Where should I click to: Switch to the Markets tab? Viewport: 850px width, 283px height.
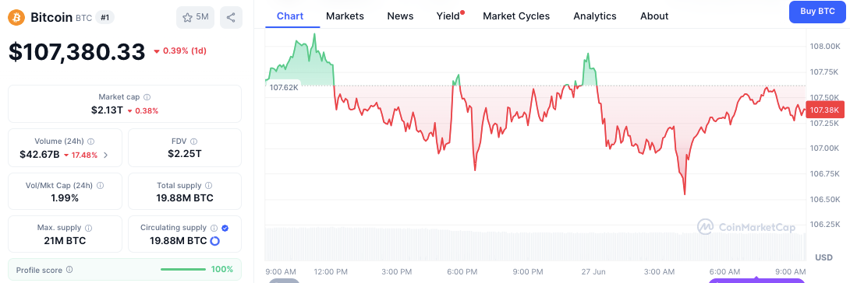345,16
